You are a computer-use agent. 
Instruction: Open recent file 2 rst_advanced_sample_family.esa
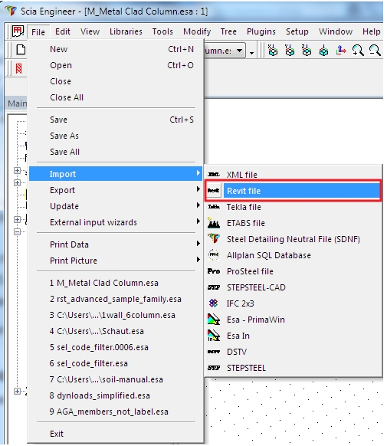(116, 299)
